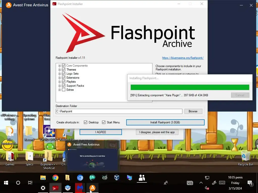Select the Explorer++ Shortcut desktop icon
258x193 pixels.
click(x=49, y=160)
